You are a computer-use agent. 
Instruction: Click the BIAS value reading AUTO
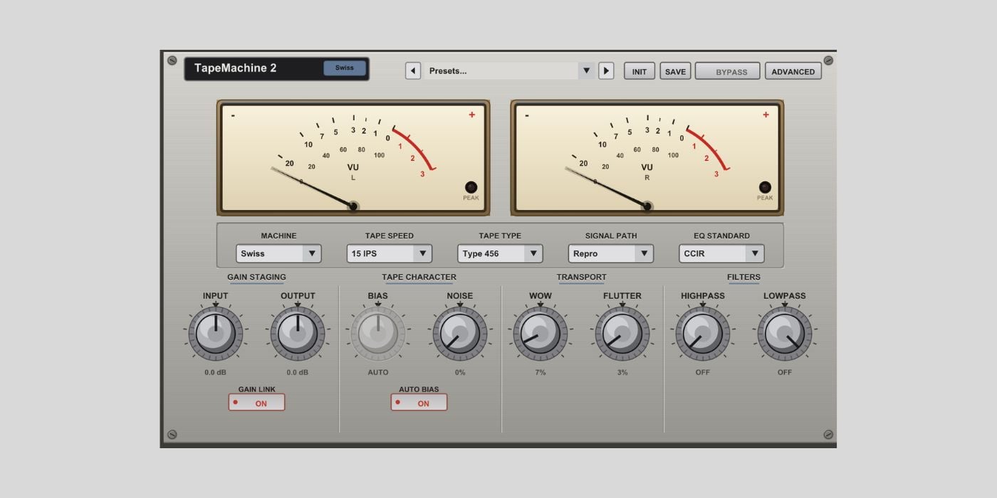point(378,372)
